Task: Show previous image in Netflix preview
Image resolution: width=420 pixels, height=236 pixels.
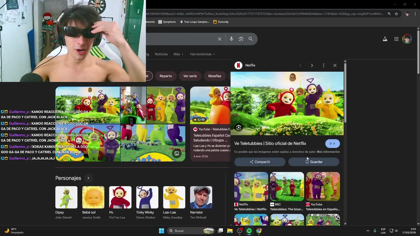Action: pos(300,65)
